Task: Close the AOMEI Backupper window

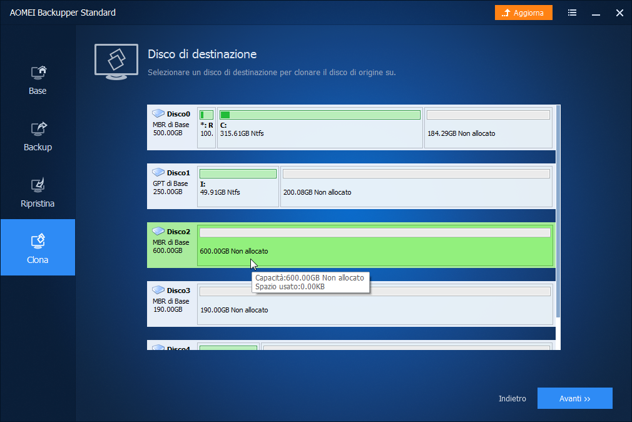Action: [619, 13]
